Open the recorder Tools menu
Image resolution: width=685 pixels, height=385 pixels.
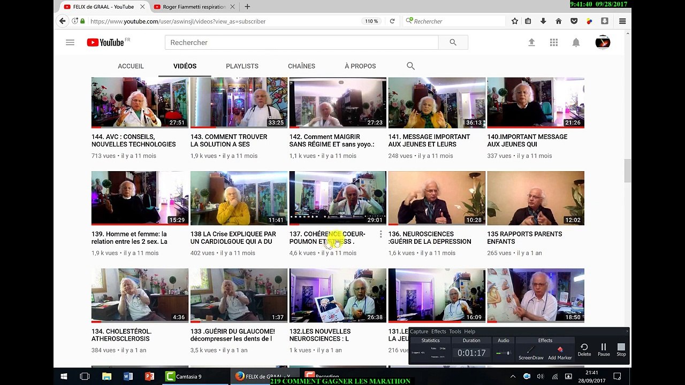(455, 332)
